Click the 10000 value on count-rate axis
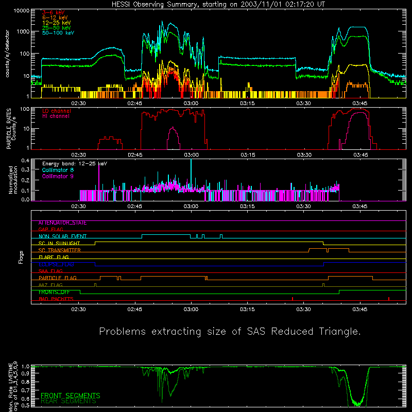This screenshot has height=412, width=412. point(21,10)
